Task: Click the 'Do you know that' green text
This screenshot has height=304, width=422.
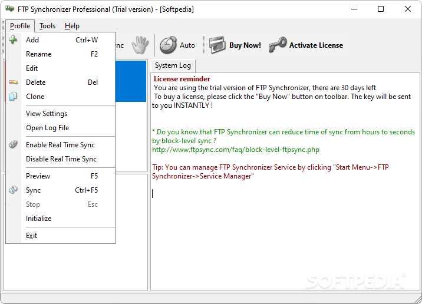Action: pos(283,136)
